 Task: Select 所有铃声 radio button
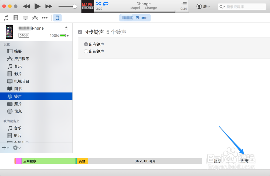86,44
